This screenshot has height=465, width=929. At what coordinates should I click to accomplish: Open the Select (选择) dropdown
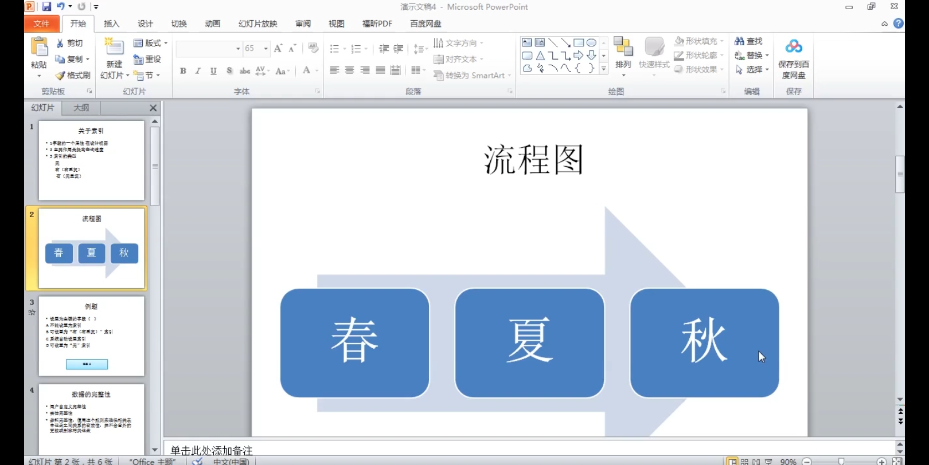(x=752, y=69)
